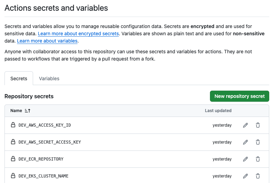Image resolution: width=272 pixels, height=183 pixels.
Task: Delete the DEV_AWS_ACCESS_KEY_ID secret
Action: pos(258,125)
